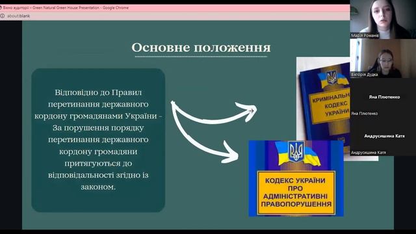Click the Chrome icon in the title bar
This screenshot has height=234, width=416.
[x=1, y=8]
